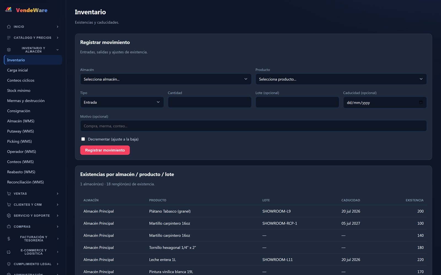Open the Producto selection dropdown
The height and width of the screenshot is (275, 441).
(x=341, y=79)
